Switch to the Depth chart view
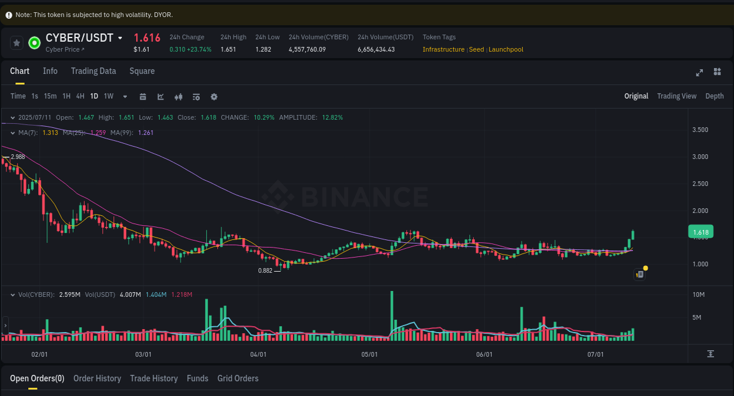 tap(714, 96)
